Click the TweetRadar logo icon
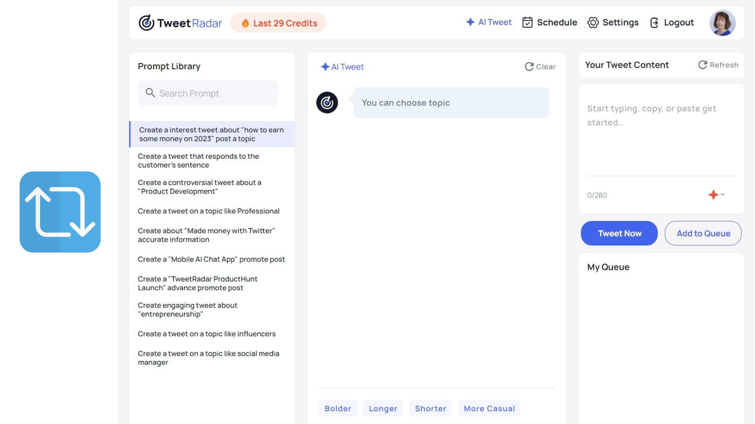Image resolution: width=755 pixels, height=424 pixels. [146, 23]
